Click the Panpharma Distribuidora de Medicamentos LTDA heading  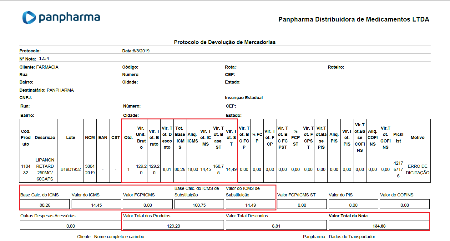[x=353, y=19]
